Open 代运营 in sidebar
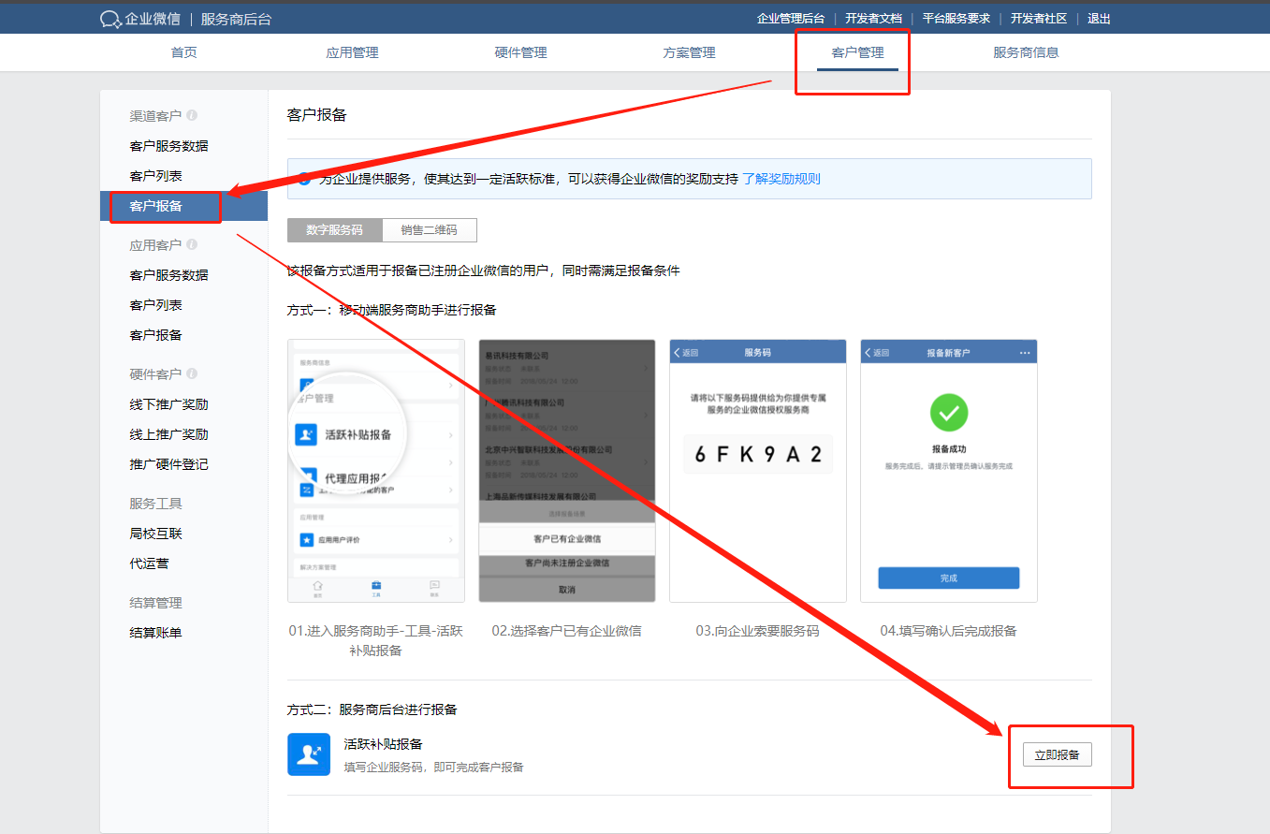This screenshot has height=834, width=1270. coord(150,563)
